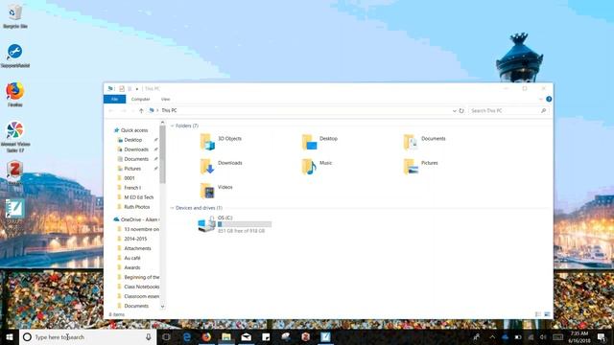614x345 pixels.
Task: Open File Explorer taskbar icon
Action: pyautogui.click(x=226, y=336)
